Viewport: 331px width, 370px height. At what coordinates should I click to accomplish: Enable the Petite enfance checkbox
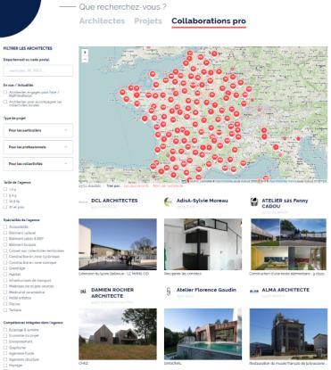pyautogui.click(x=5, y=298)
